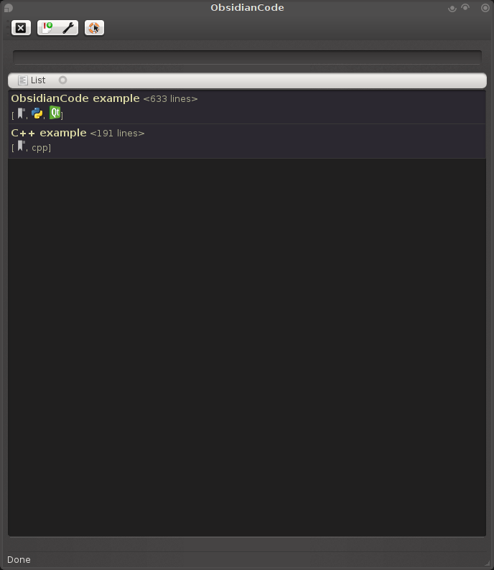This screenshot has width=494, height=570.
Task: Click the Qt tag icon
Action: [x=55, y=113]
